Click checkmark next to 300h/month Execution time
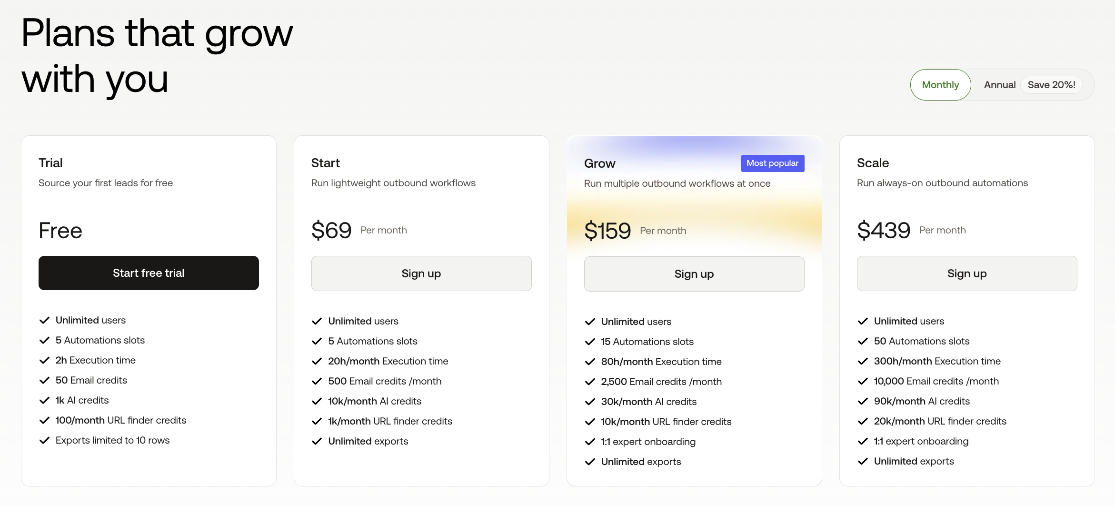 pos(862,361)
